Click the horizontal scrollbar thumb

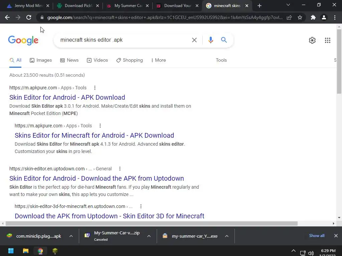click(x=152, y=224)
